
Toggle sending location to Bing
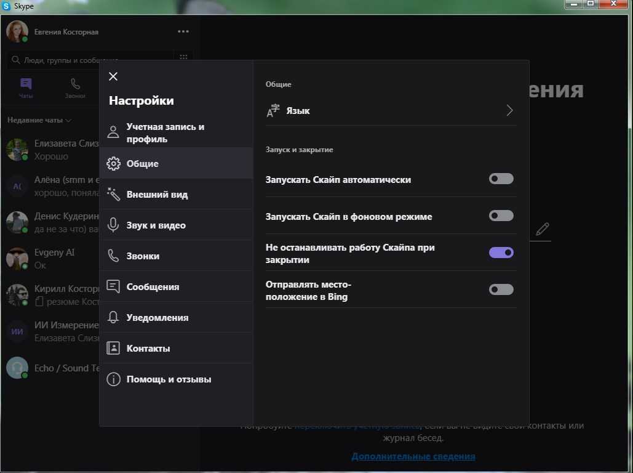pos(501,289)
